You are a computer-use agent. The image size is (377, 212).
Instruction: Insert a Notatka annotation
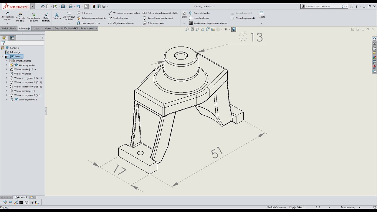pos(57,16)
